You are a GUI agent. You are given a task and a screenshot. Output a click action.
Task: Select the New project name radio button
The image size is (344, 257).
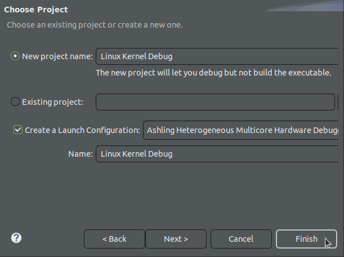15,56
